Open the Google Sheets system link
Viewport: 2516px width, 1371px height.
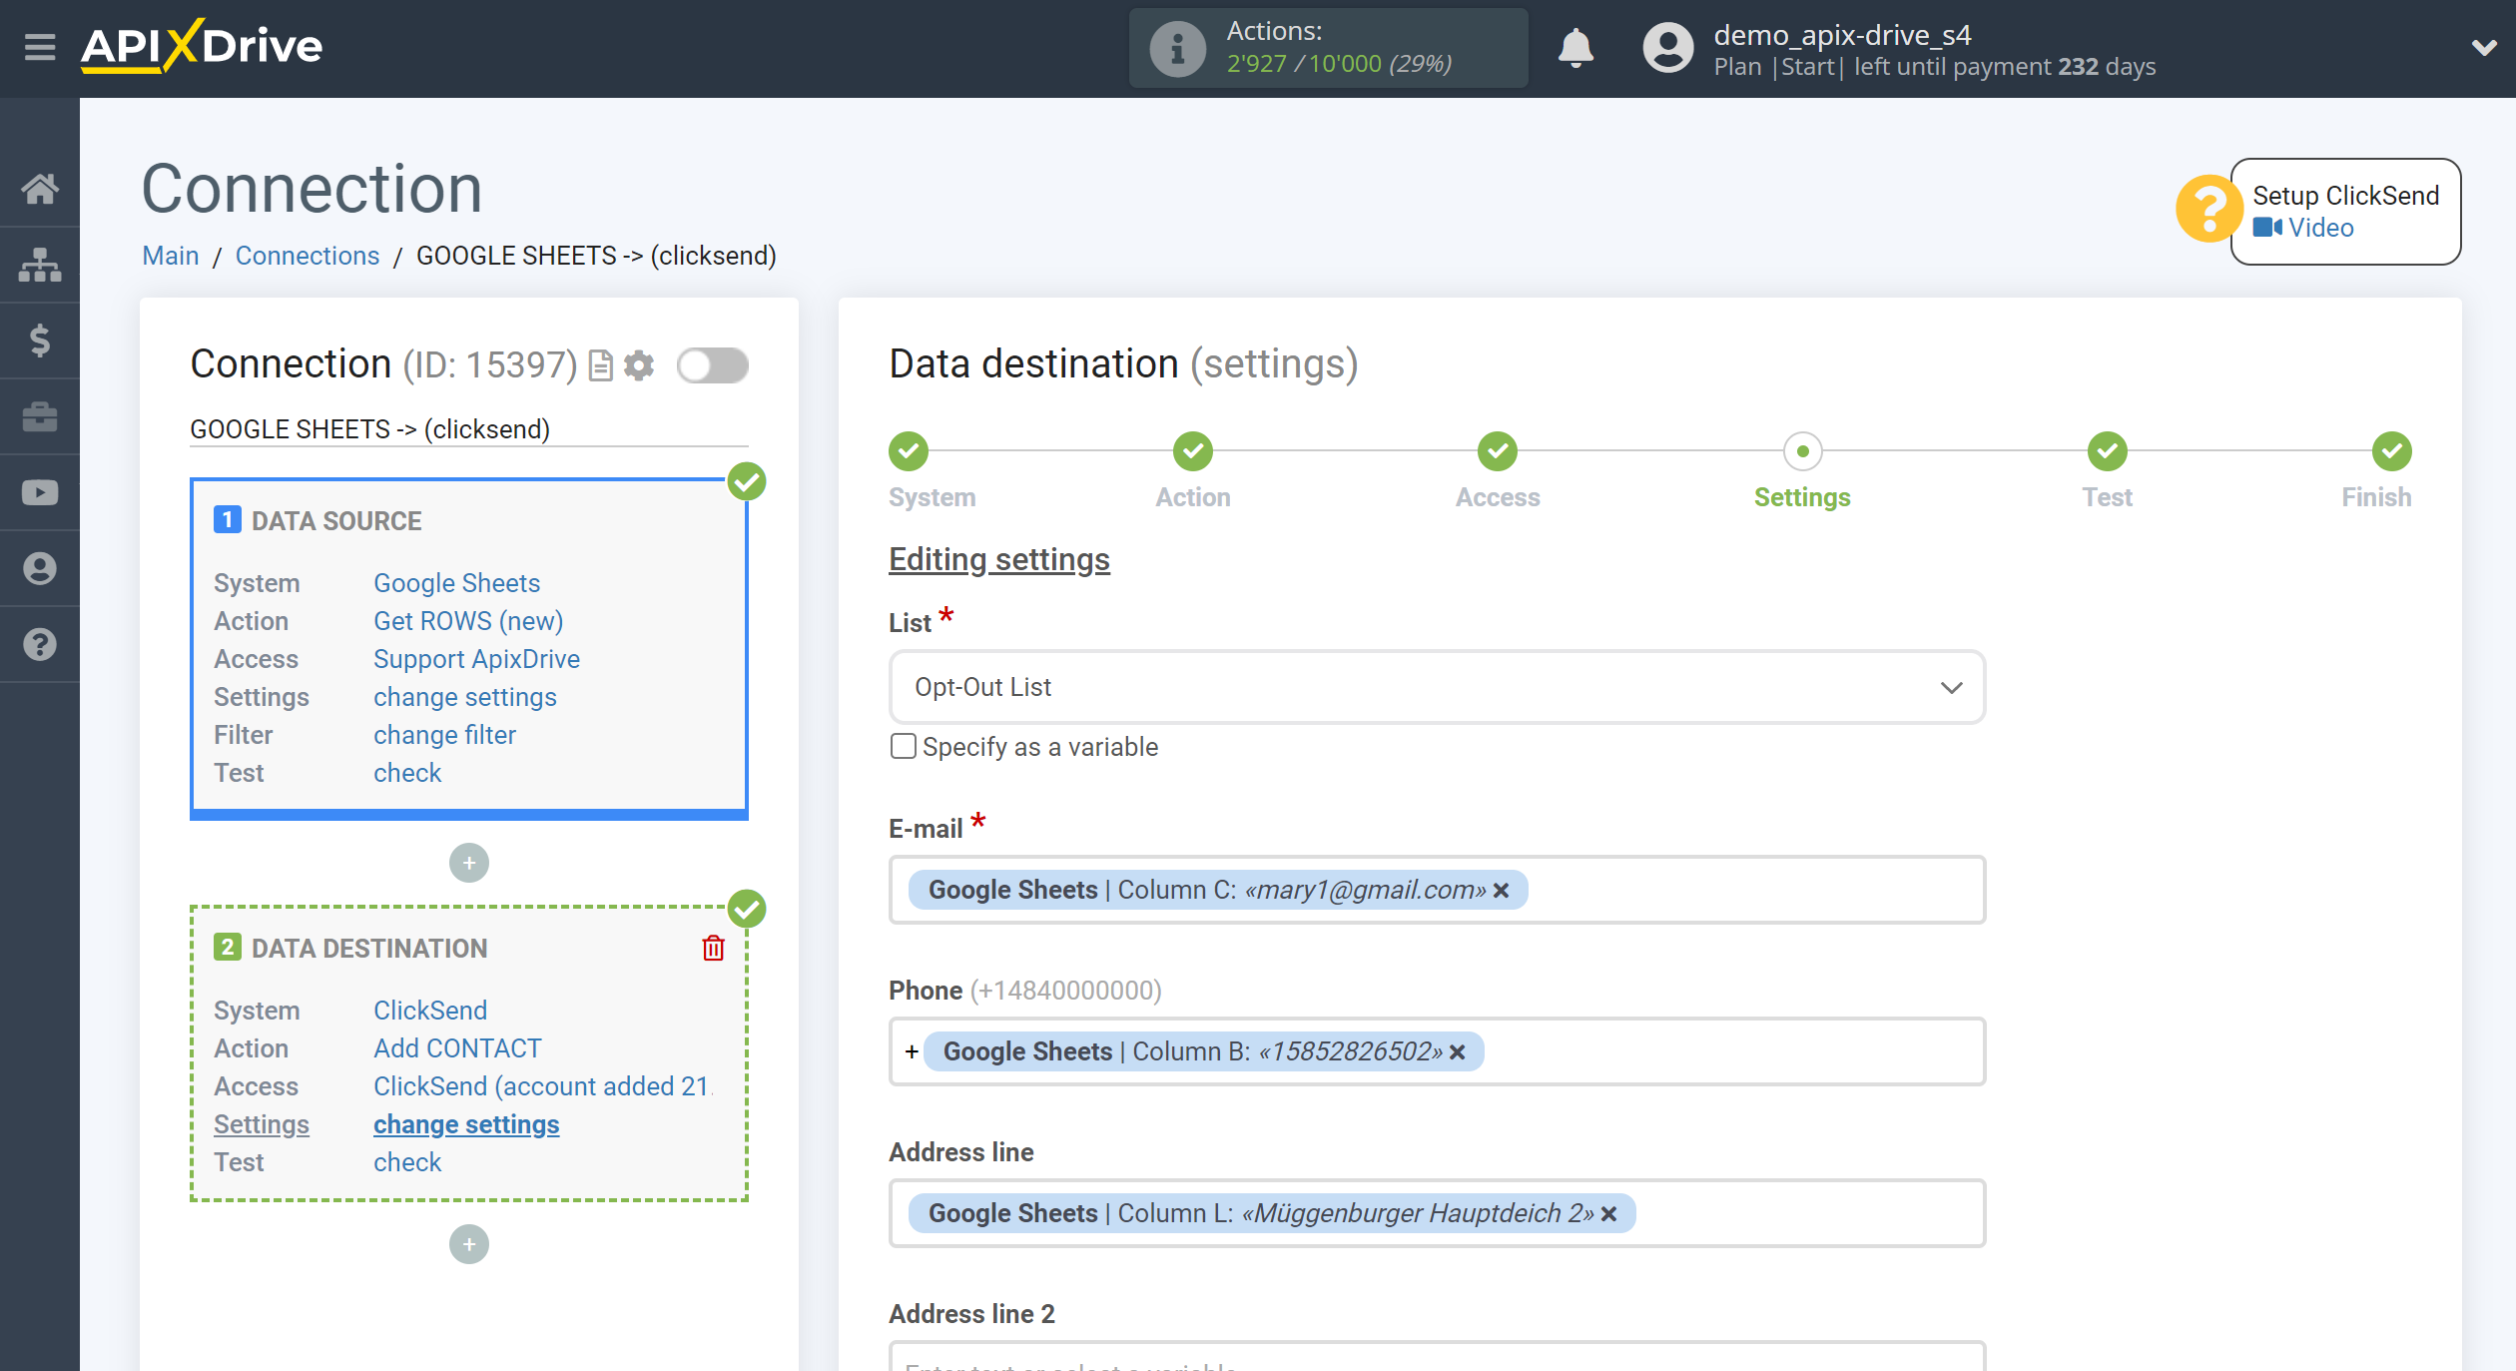(x=456, y=583)
